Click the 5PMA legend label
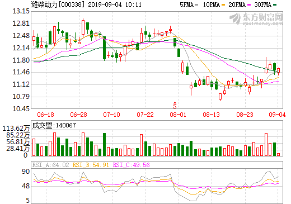 click(x=186, y=4)
